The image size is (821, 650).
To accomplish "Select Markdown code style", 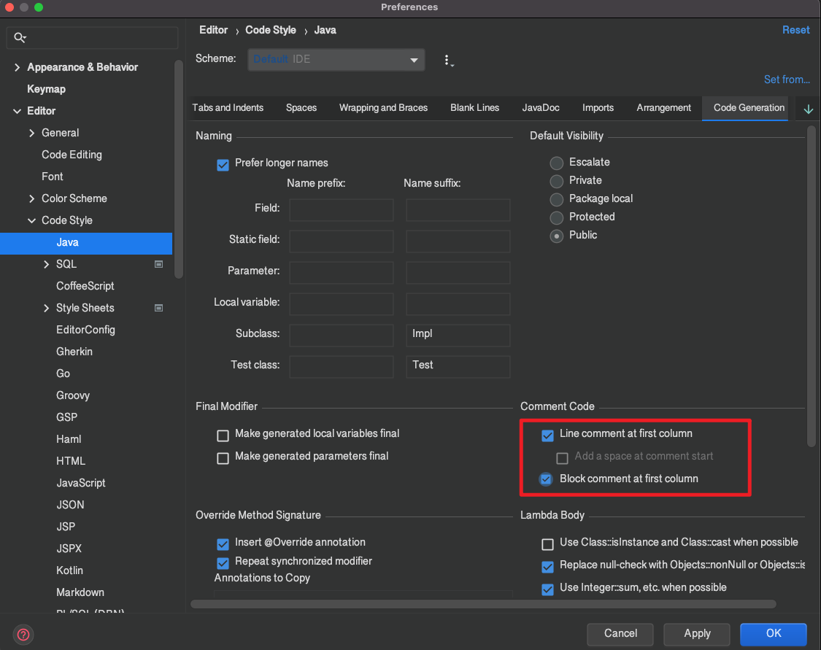I will pos(80,592).
